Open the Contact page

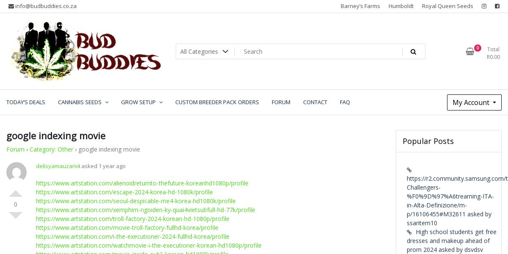[x=315, y=102]
